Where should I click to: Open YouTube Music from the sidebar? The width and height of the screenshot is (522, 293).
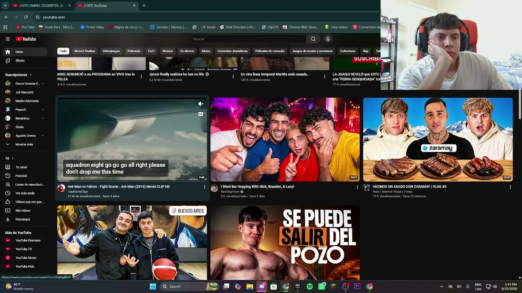(24, 258)
